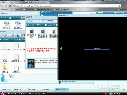Select the PowerCHM.rar file icon

(17, 46)
